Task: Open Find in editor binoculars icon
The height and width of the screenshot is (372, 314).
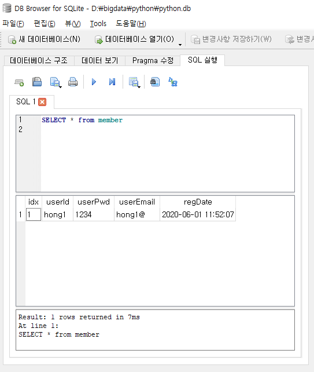Action: click(x=155, y=82)
